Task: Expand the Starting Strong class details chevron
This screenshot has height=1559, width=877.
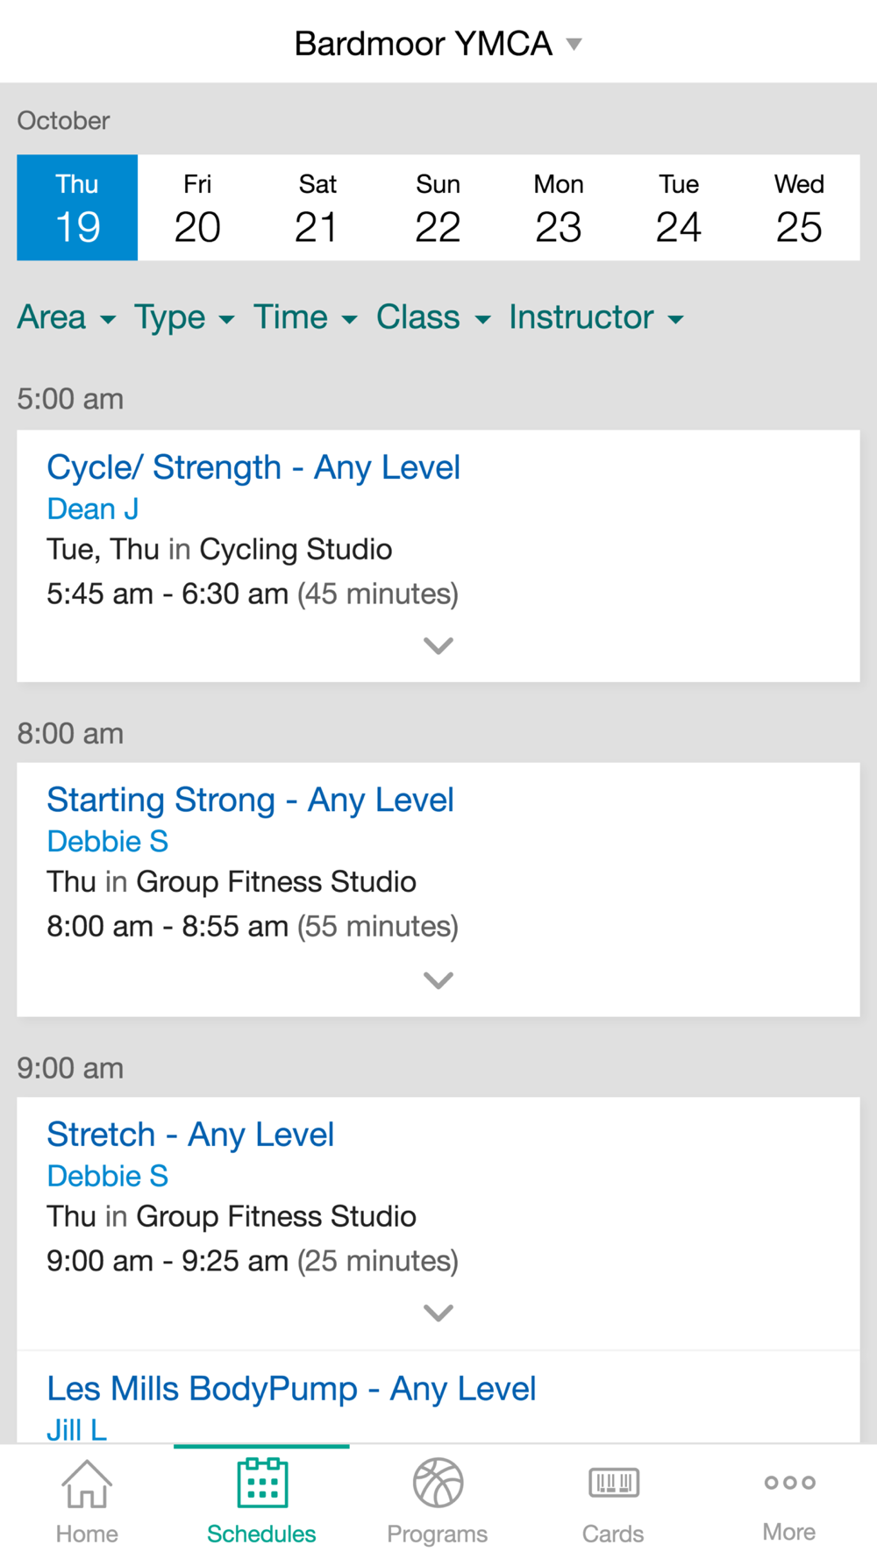Action: [438, 980]
